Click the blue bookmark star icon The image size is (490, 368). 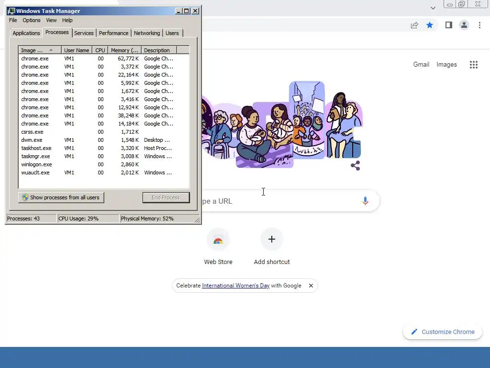click(x=430, y=25)
